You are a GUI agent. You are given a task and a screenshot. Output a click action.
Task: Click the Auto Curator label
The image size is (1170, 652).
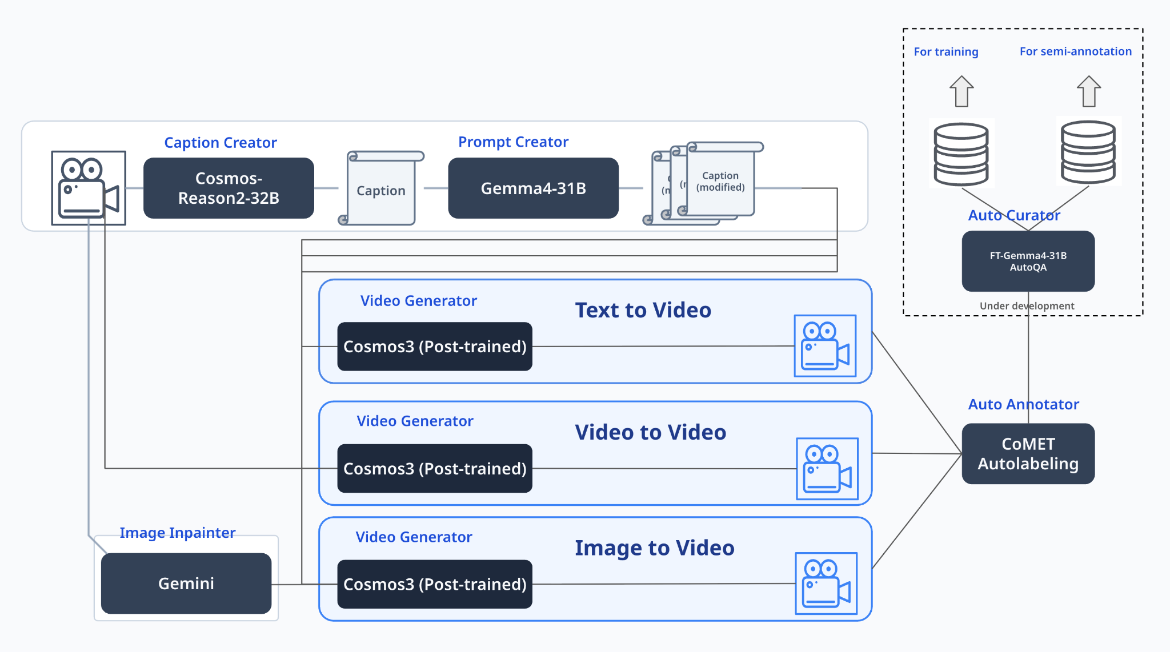[x=1014, y=215]
